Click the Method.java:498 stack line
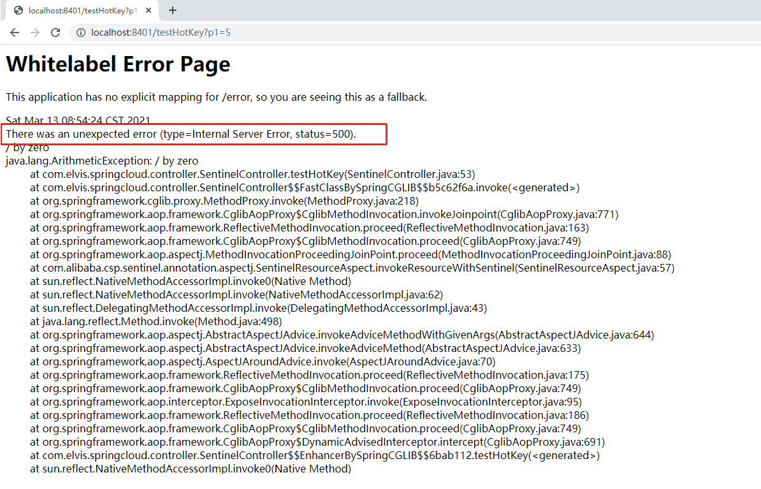 pos(156,321)
